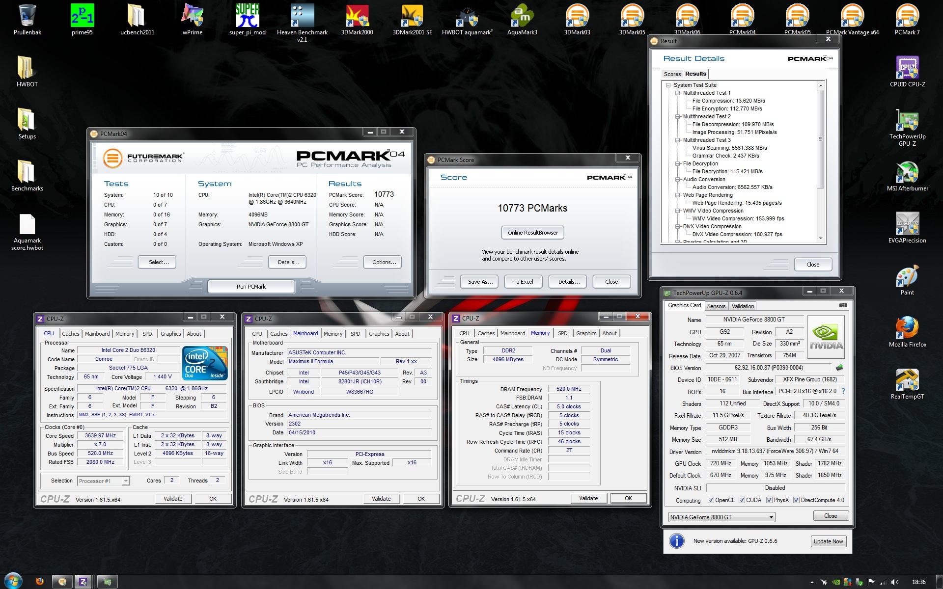Collapse Web Page Rendering node
Viewport: 943px width, 589px height.
tap(678, 195)
